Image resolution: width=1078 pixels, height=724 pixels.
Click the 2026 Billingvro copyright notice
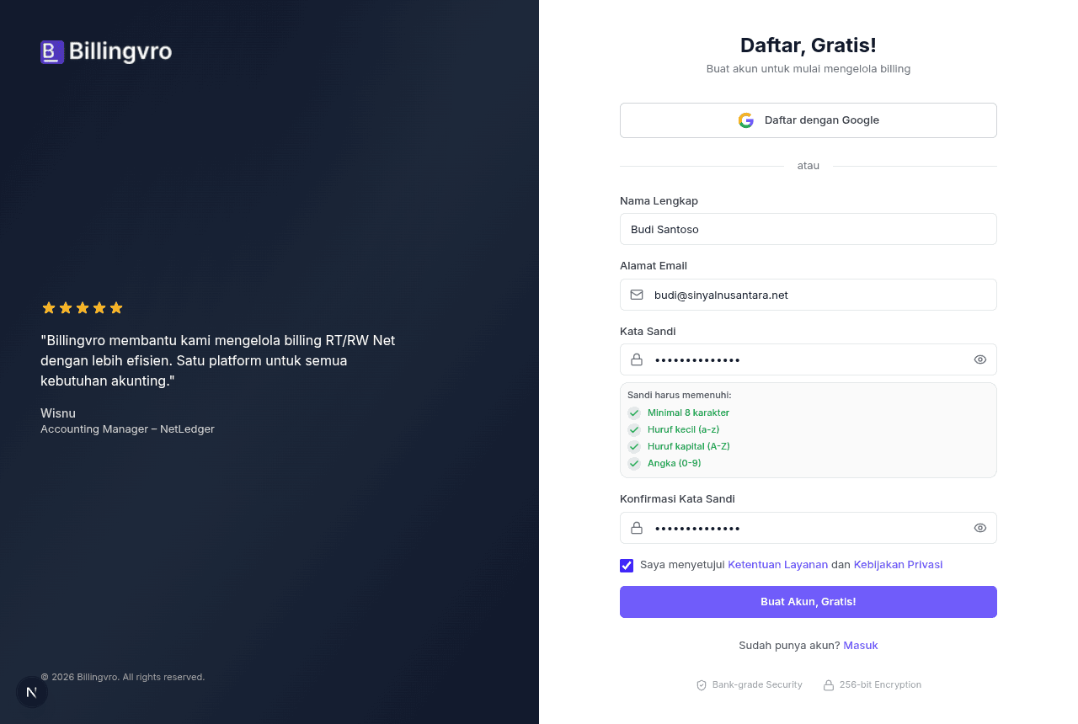click(x=123, y=677)
